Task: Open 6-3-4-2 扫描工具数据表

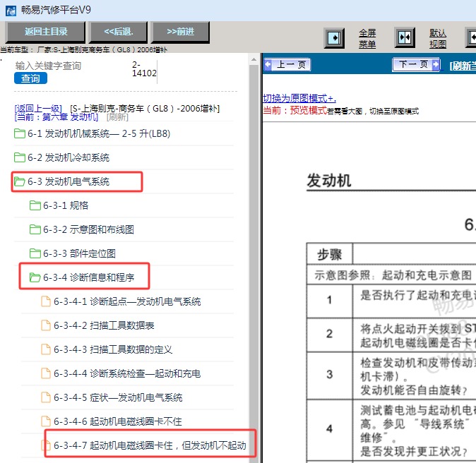Action: (x=104, y=325)
